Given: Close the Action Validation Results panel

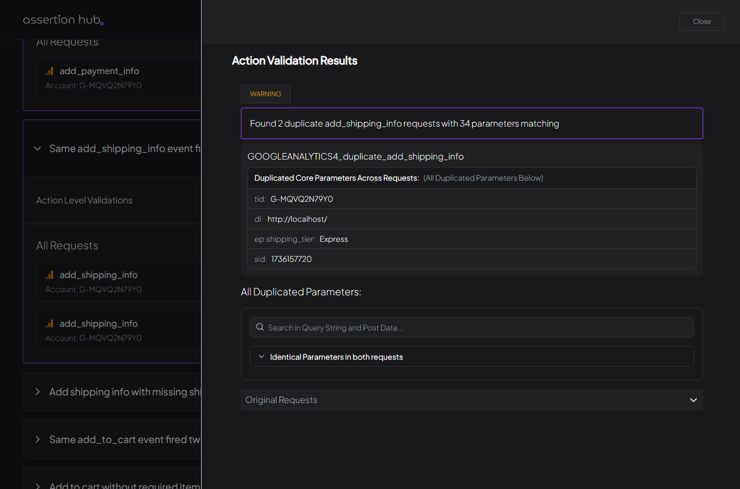Looking at the screenshot, I should [x=702, y=22].
